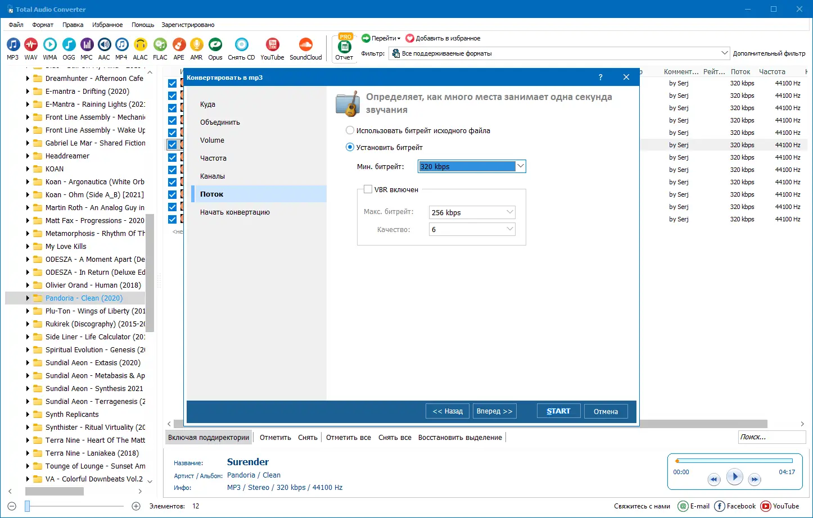Select the OGG format icon

[x=69, y=45]
